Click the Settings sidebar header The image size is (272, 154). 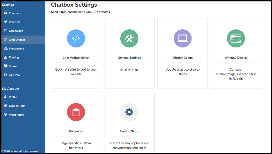tap(8, 5)
